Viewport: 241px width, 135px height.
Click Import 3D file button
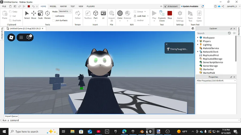pyautogui.click(x=112, y=16)
